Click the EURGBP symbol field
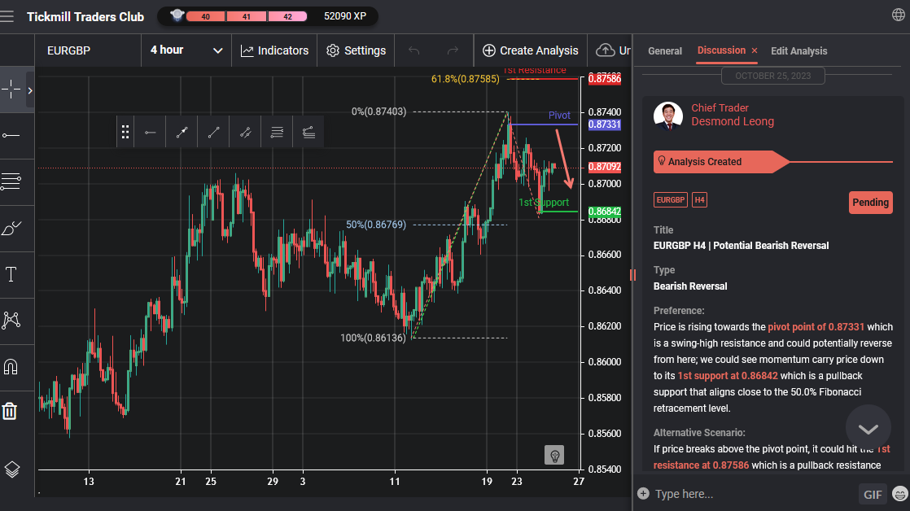This screenshot has height=511, width=910. click(88, 50)
